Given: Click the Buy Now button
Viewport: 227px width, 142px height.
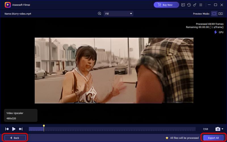Looking at the screenshot, I should (x=166, y=5).
